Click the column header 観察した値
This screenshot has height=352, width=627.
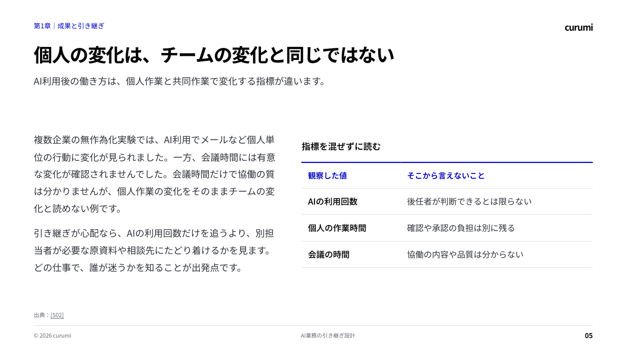[327, 175]
